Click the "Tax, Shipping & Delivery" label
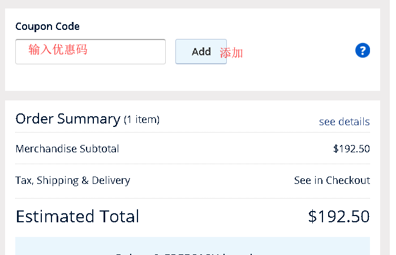396x255 pixels. pos(72,181)
